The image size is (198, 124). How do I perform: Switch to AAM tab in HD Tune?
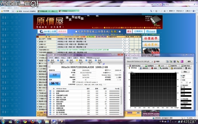pos(161,66)
